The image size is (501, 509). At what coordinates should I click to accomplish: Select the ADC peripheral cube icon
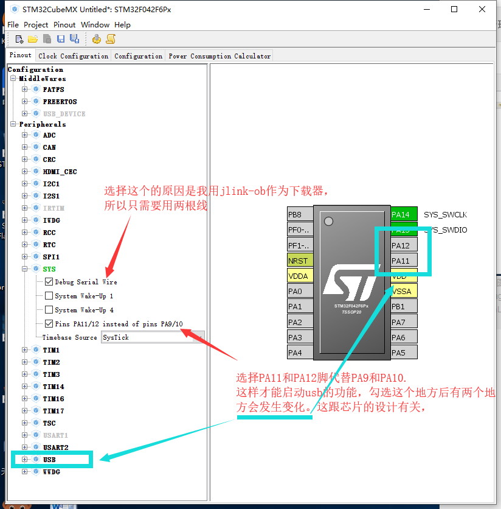[x=36, y=135]
